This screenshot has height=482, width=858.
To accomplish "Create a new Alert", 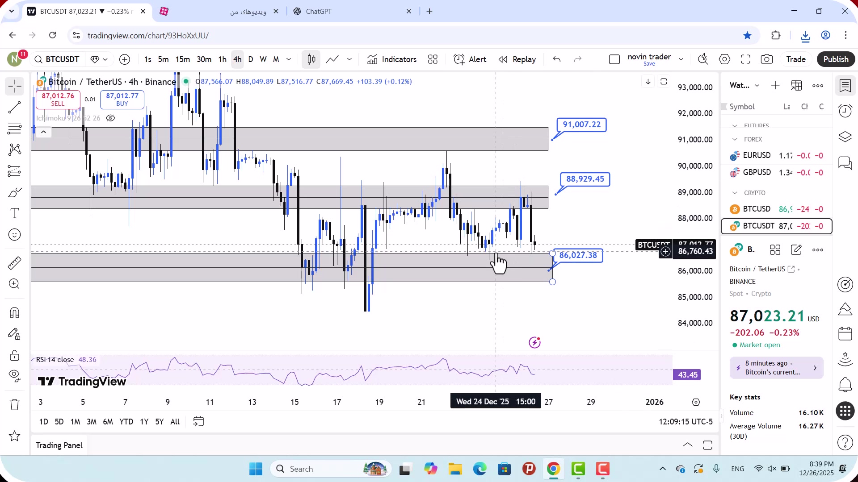I will pyautogui.click(x=470, y=59).
